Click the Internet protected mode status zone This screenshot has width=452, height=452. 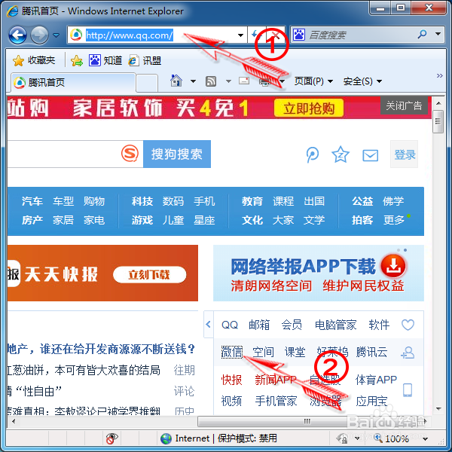tap(218, 438)
